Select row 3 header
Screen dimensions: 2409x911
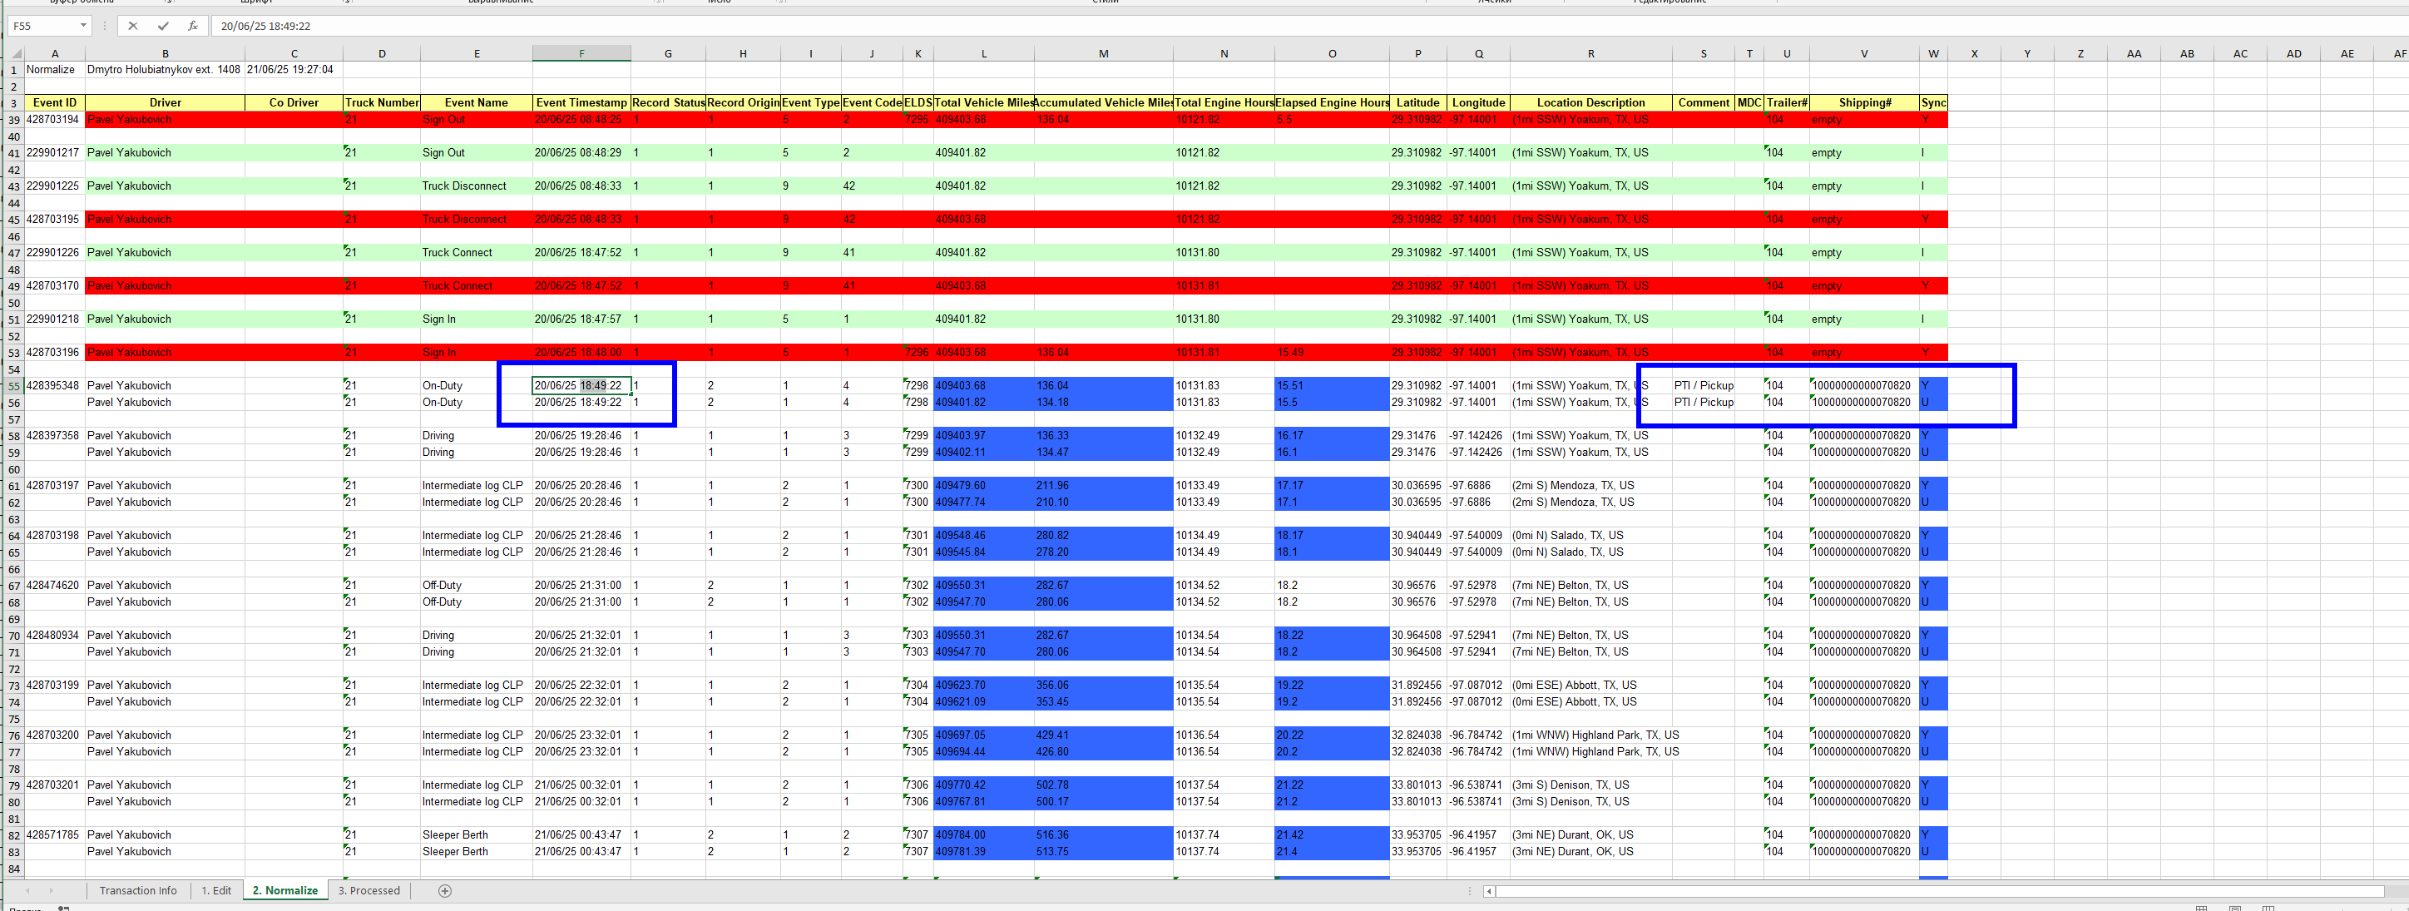[x=14, y=104]
